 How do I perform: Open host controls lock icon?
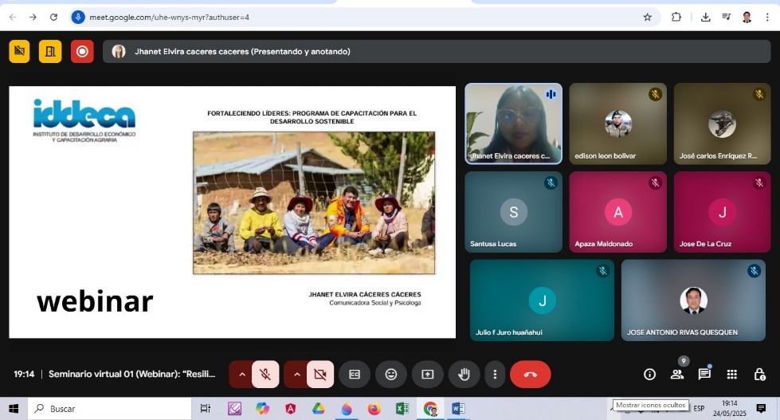(x=759, y=374)
